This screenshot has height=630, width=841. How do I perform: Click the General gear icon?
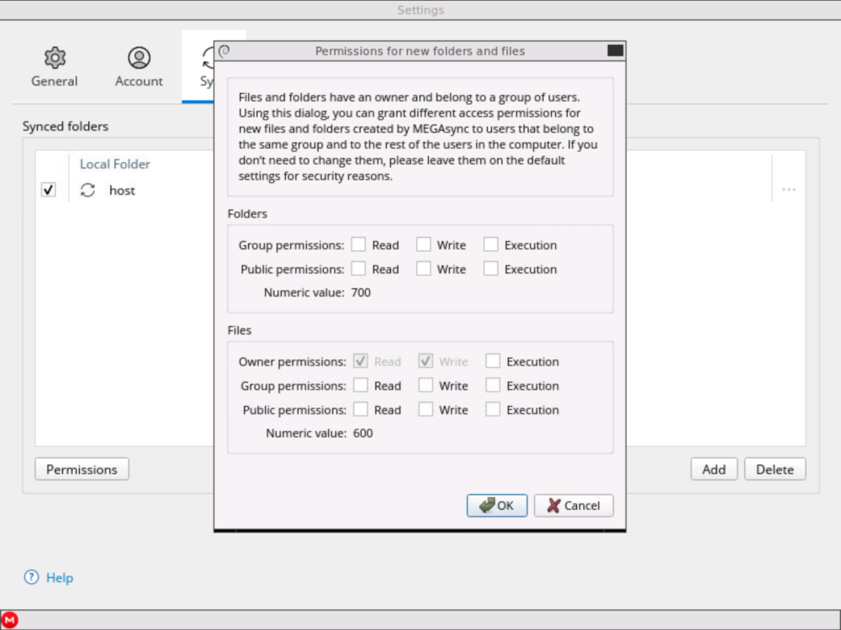[x=55, y=57]
